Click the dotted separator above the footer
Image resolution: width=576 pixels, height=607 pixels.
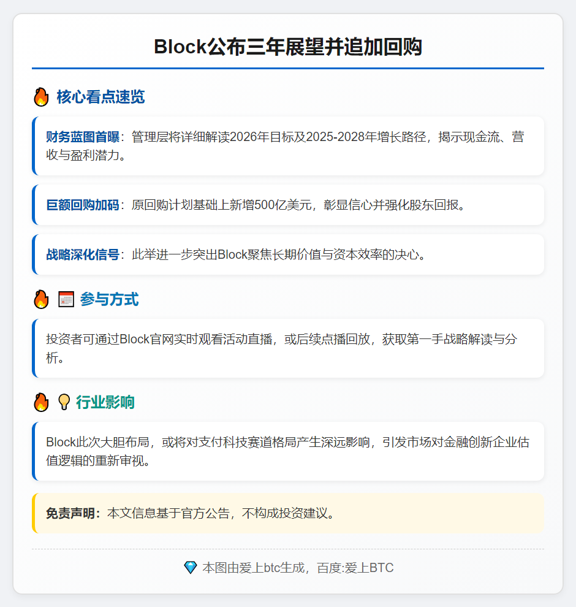point(288,548)
